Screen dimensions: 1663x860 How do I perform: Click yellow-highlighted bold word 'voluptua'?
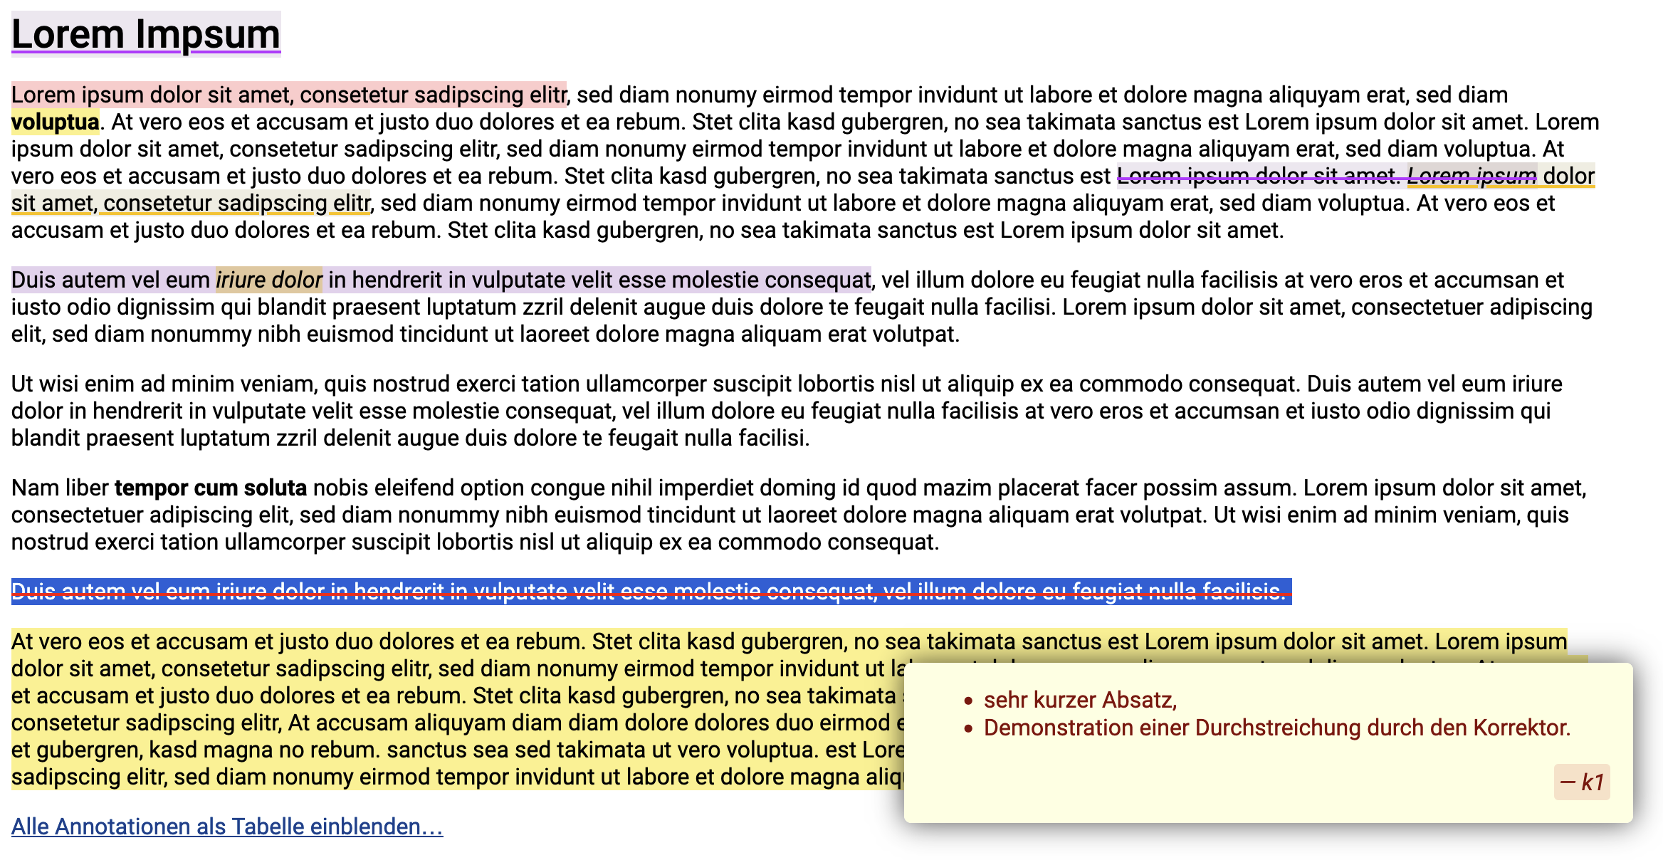[56, 122]
